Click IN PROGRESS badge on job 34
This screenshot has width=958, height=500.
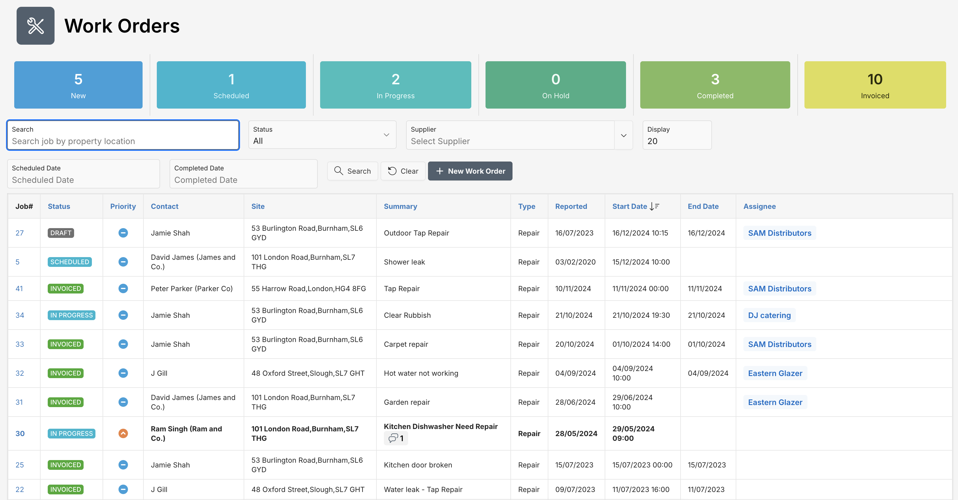tap(71, 315)
